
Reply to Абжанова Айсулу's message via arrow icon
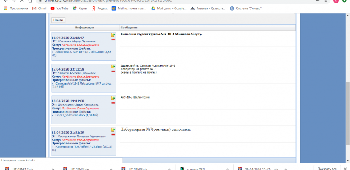114,35
